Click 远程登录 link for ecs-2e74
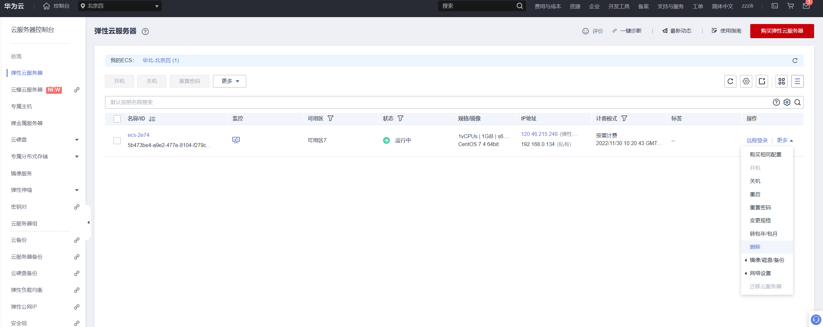The image size is (823, 327). pyautogui.click(x=757, y=140)
